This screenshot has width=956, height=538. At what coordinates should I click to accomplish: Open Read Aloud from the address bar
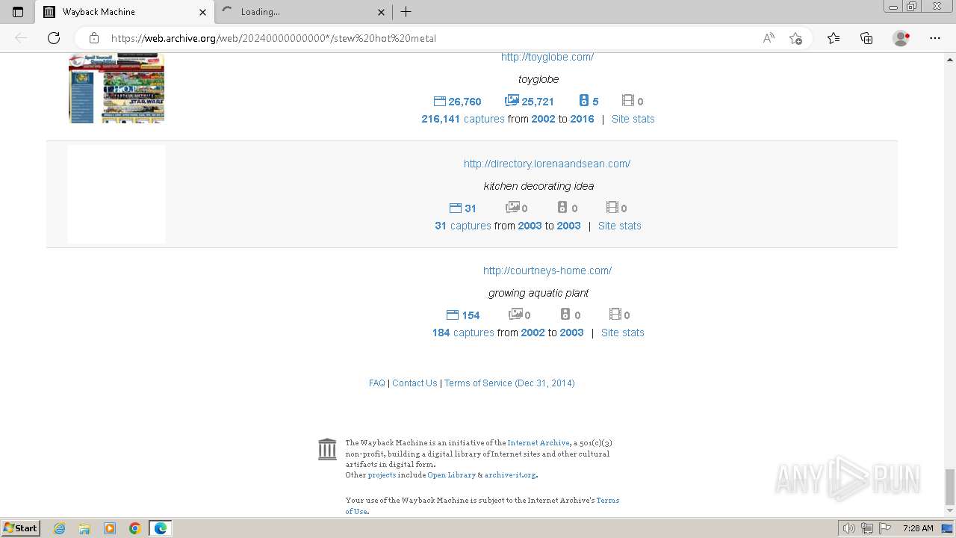coord(769,38)
